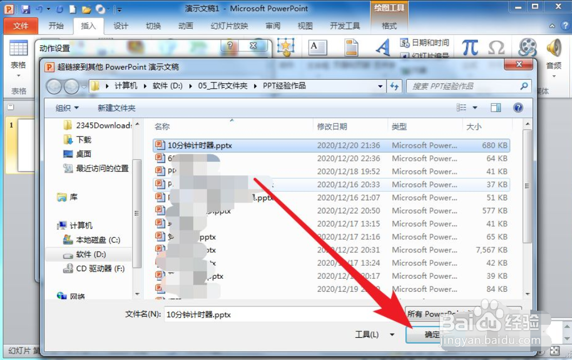
Task: Switch to the 设计 ribbon tab
Action: click(121, 25)
